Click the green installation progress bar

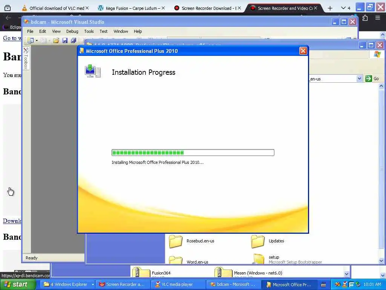pyautogui.click(x=193, y=153)
